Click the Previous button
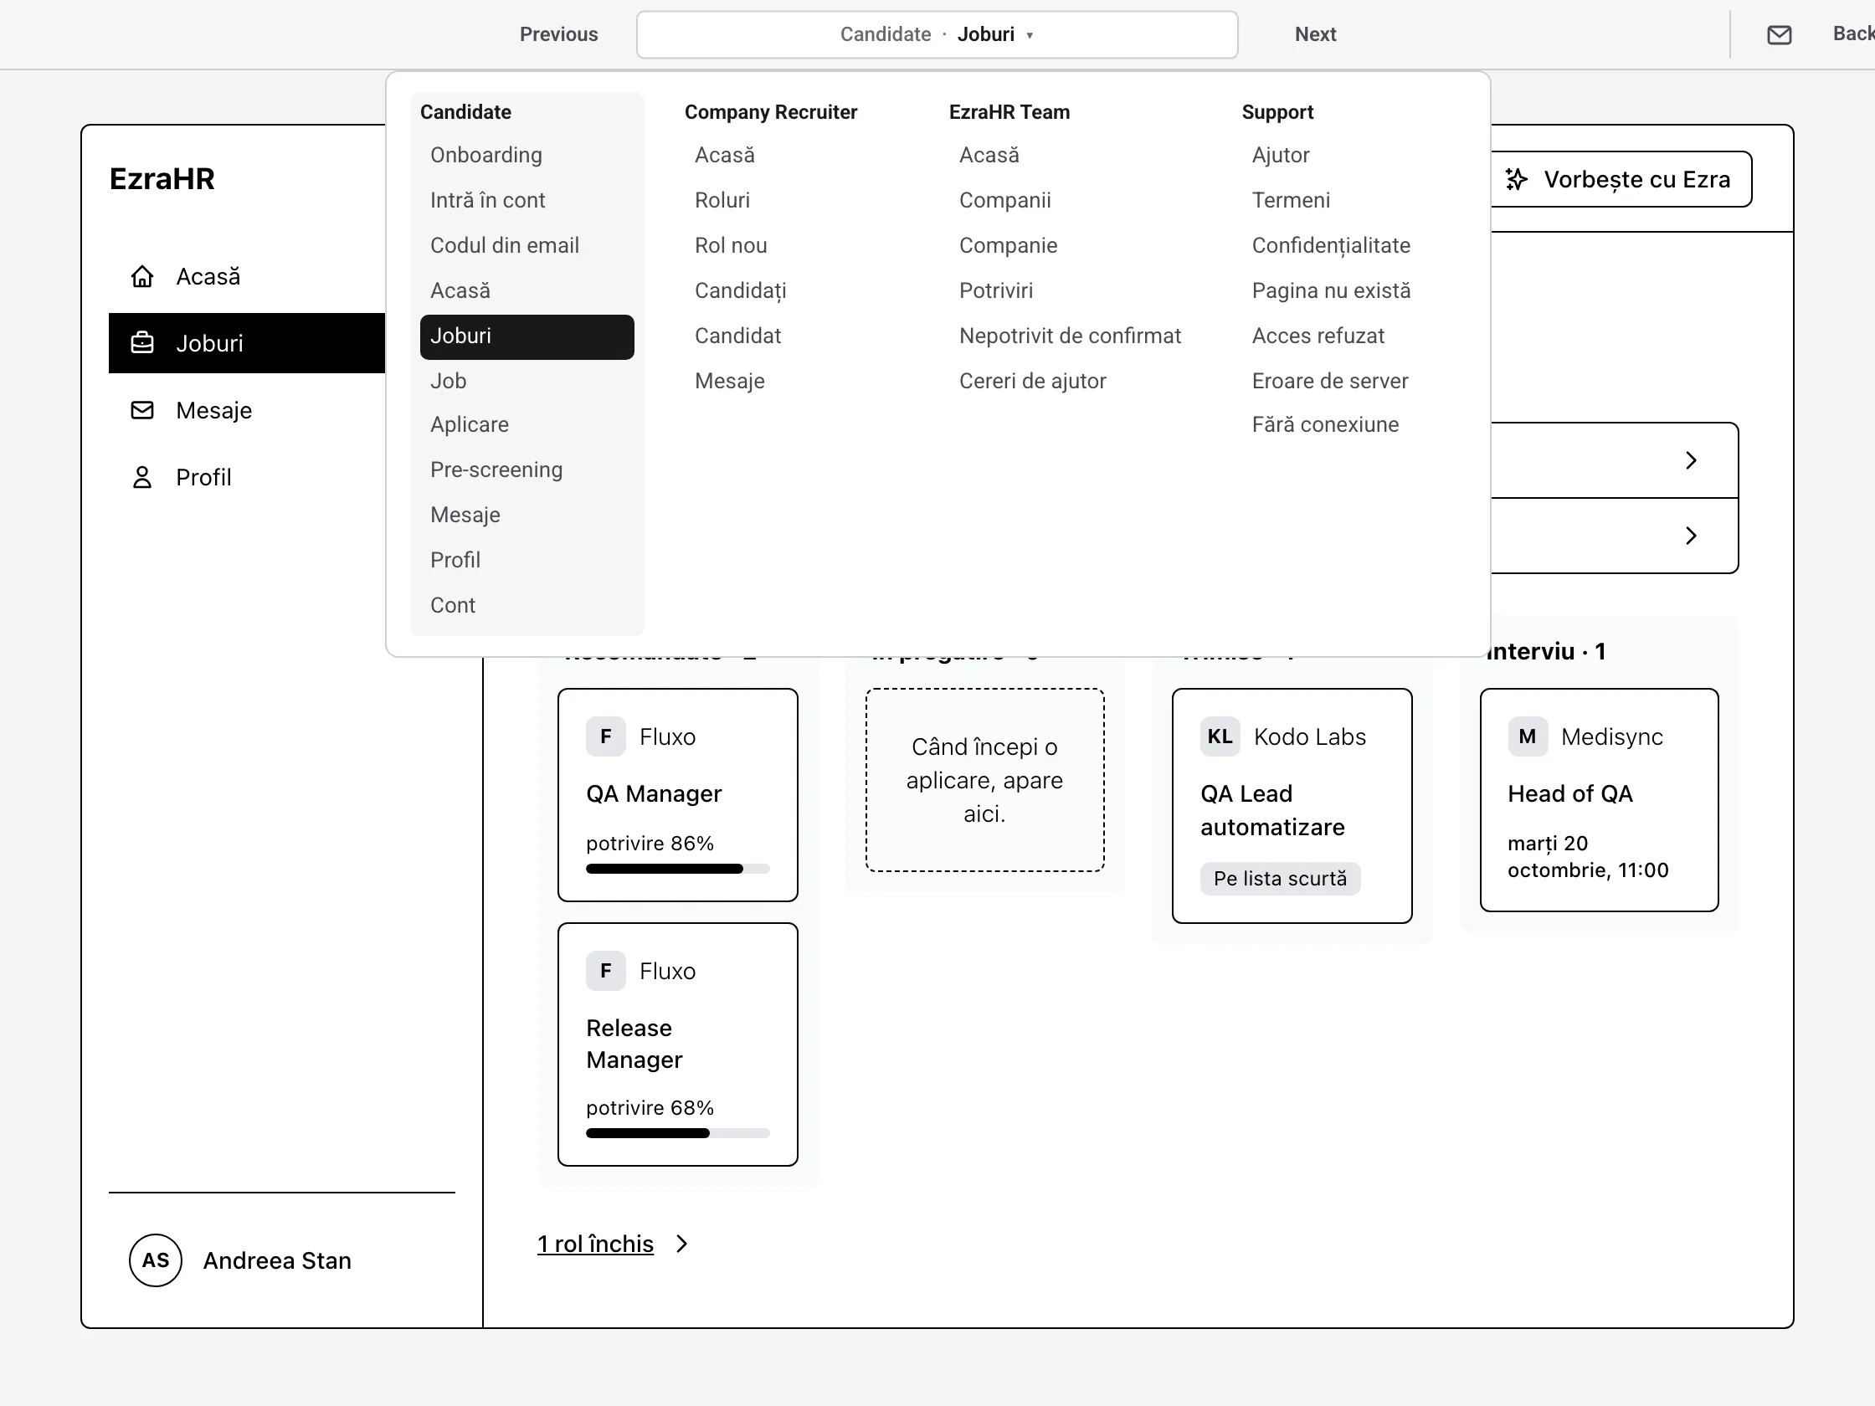This screenshot has width=1875, height=1406. [x=558, y=35]
